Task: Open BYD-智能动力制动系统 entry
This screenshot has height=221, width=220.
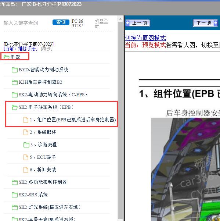Action: point(43,69)
